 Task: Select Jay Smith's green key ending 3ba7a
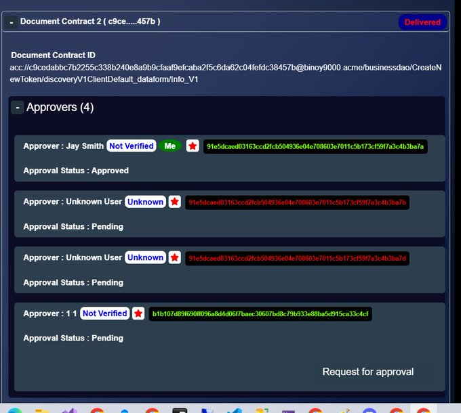[x=315, y=146]
